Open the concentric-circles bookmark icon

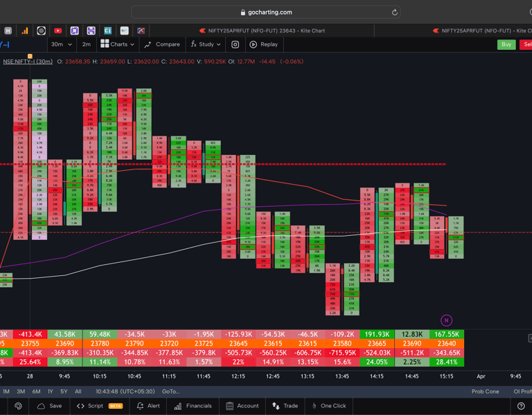click(41, 31)
